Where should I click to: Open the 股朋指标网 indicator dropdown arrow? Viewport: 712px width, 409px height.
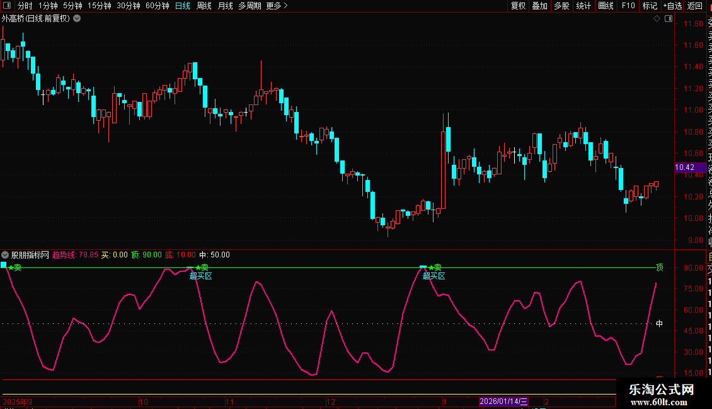tap(5, 255)
